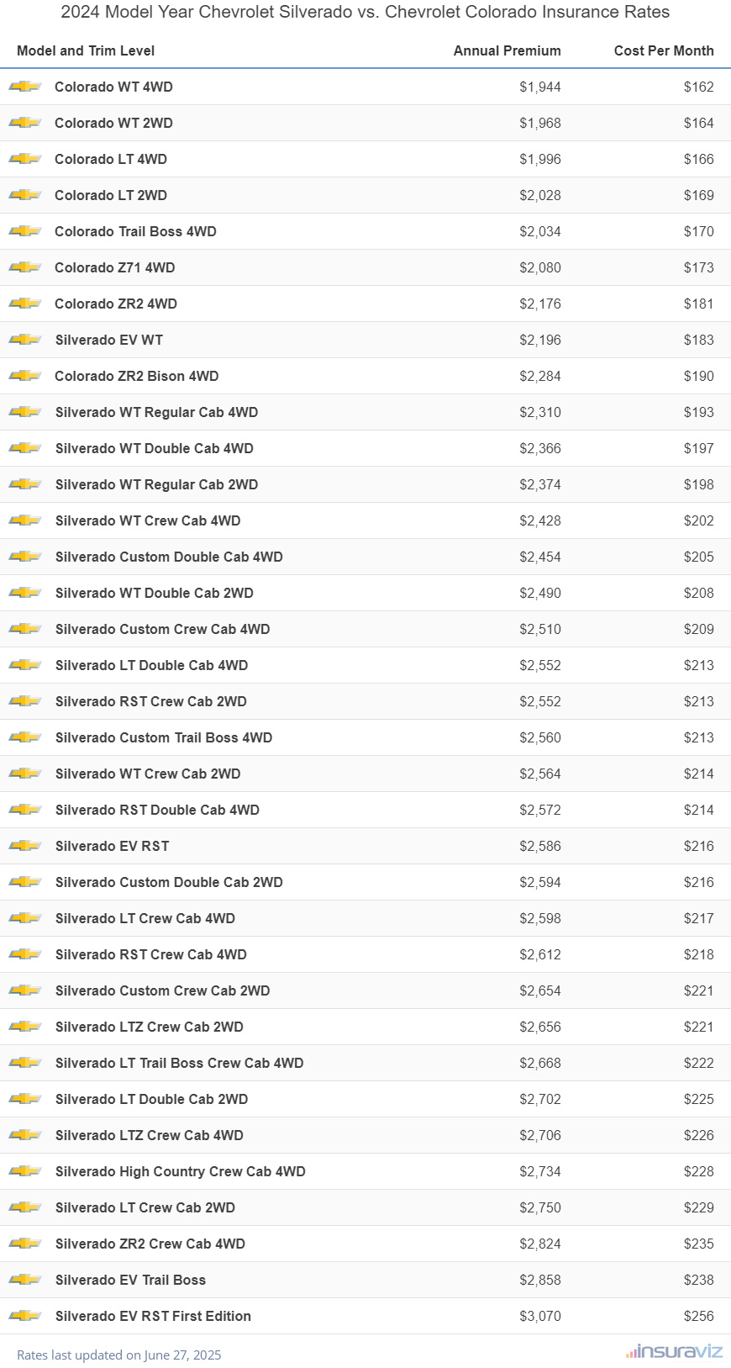This screenshot has width=731, height=1368.
Task: Click the Chevrolet logo beside Silverado WT Double Cab 2WD
Action: (x=25, y=593)
